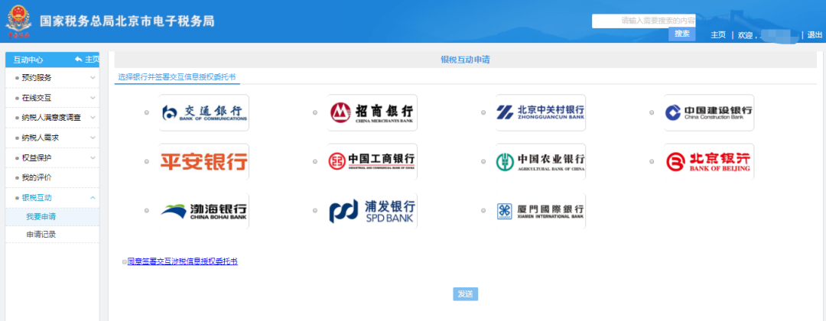Click the 招商银行 bank logo
This screenshot has width=826, height=321.
pyautogui.click(x=372, y=112)
